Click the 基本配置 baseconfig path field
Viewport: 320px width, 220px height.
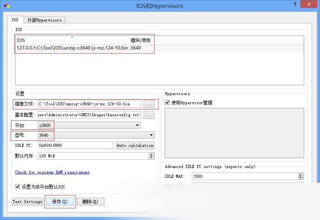pyautogui.click(x=89, y=115)
